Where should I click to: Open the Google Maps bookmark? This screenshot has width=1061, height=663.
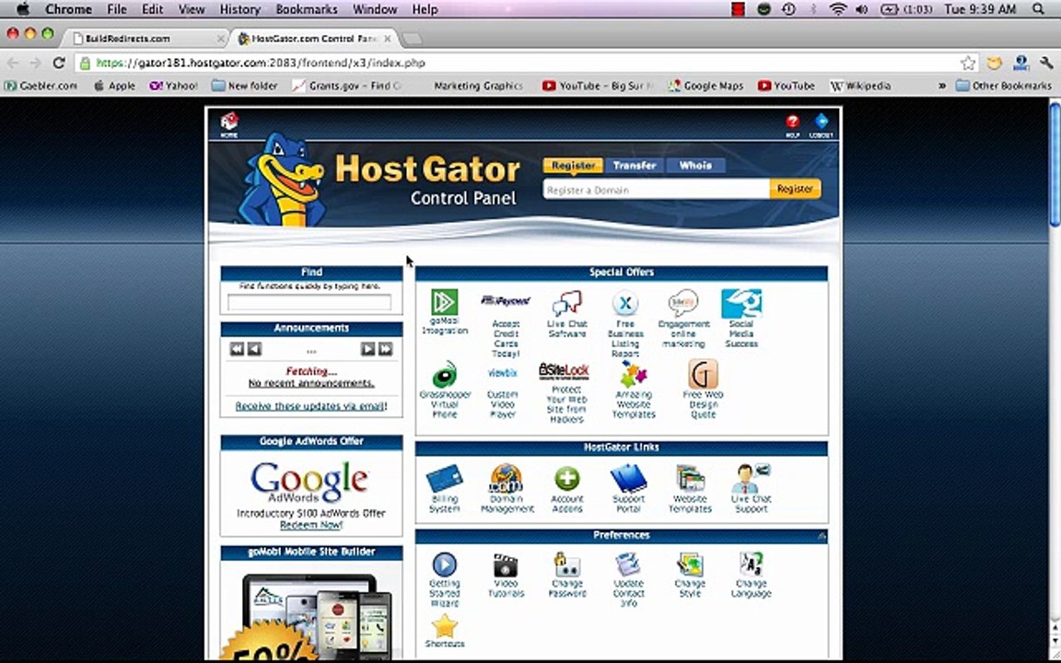click(x=705, y=86)
